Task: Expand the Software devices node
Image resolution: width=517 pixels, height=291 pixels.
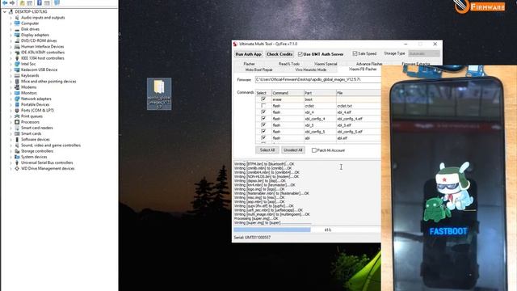Action: pos(11,140)
